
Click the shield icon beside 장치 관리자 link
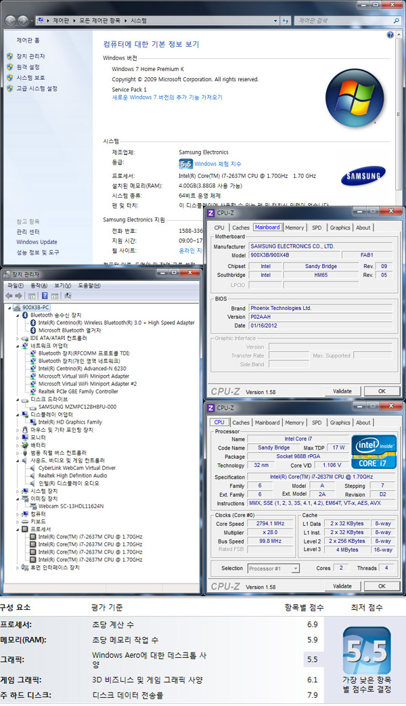coord(10,56)
